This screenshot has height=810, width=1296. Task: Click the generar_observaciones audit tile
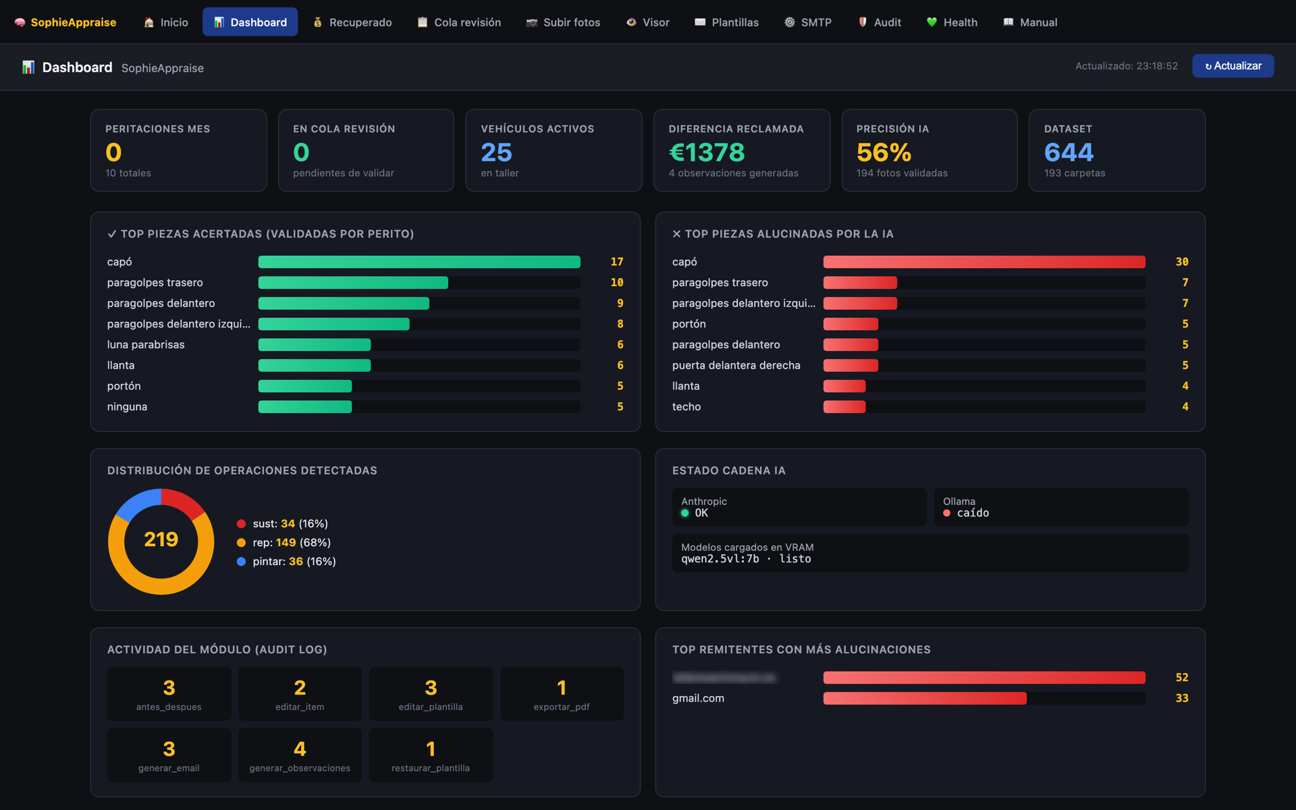click(x=300, y=755)
